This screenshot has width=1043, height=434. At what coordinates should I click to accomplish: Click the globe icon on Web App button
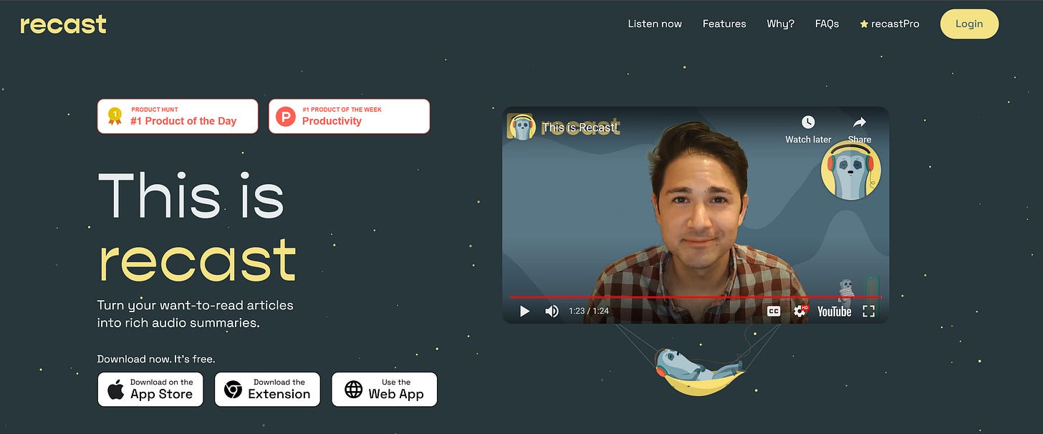tap(354, 390)
